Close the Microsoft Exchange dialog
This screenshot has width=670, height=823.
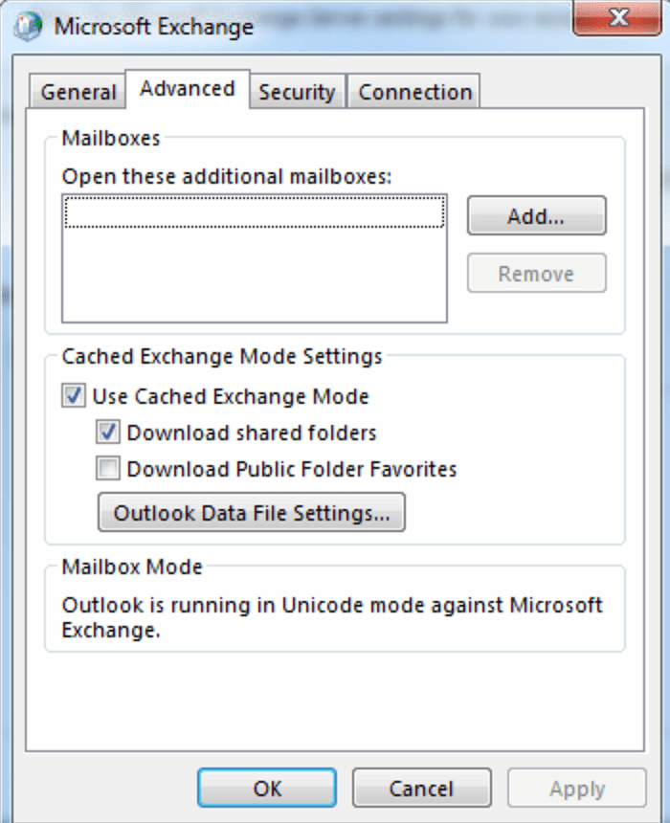pyautogui.click(x=616, y=18)
